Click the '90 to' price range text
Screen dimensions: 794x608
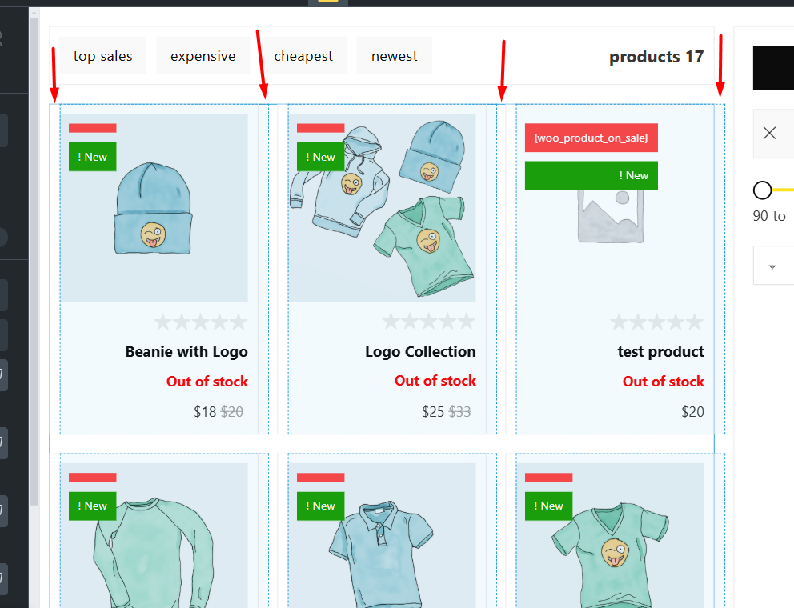coord(769,216)
